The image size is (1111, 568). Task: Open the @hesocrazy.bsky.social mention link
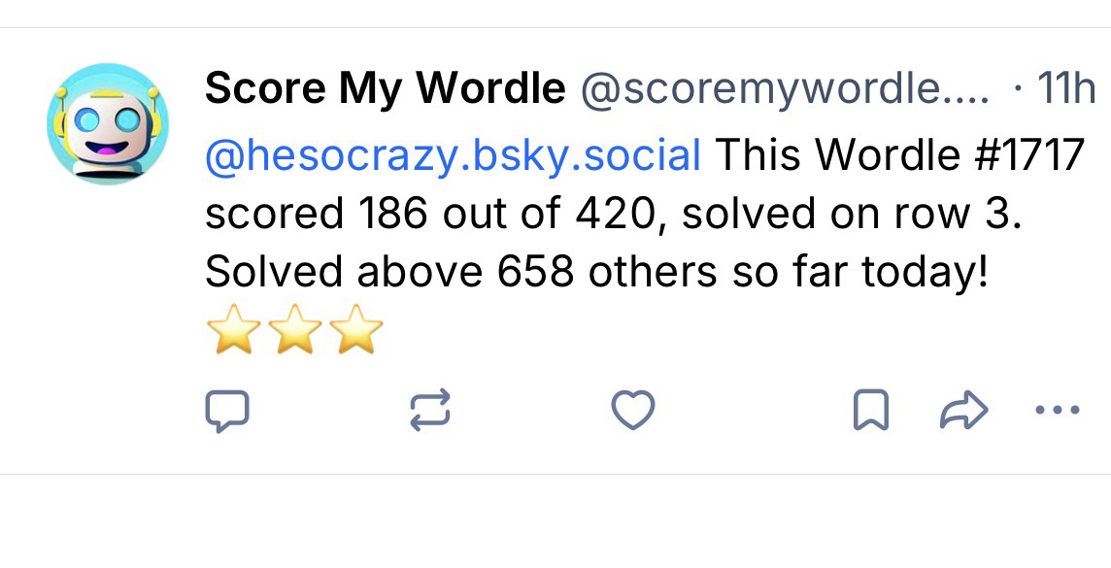tap(453, 154)
